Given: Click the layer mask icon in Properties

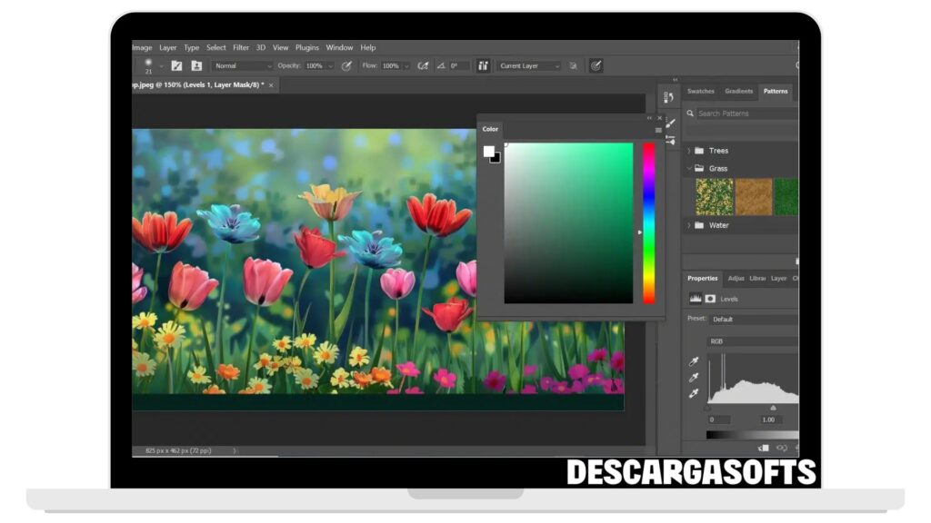Looking at the screenshot, I should pyautogui.click(x=710, y=298).
